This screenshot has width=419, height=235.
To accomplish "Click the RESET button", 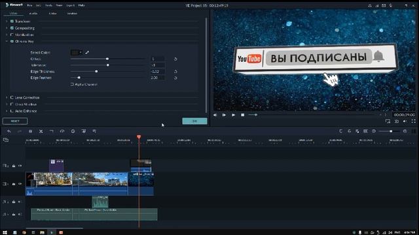I will [15, 121].
